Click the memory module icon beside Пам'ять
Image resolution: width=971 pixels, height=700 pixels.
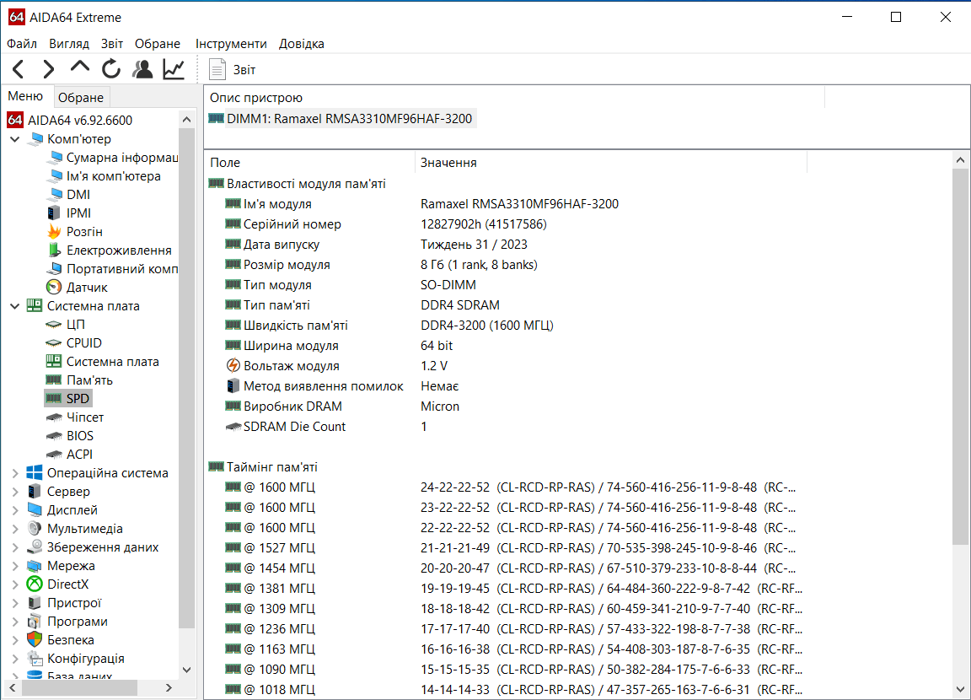pyautogui.click(x=54, y=380)
